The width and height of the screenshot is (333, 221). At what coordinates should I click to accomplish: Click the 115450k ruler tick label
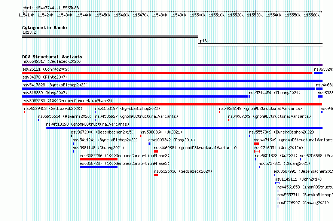click(x=103, y=15)
